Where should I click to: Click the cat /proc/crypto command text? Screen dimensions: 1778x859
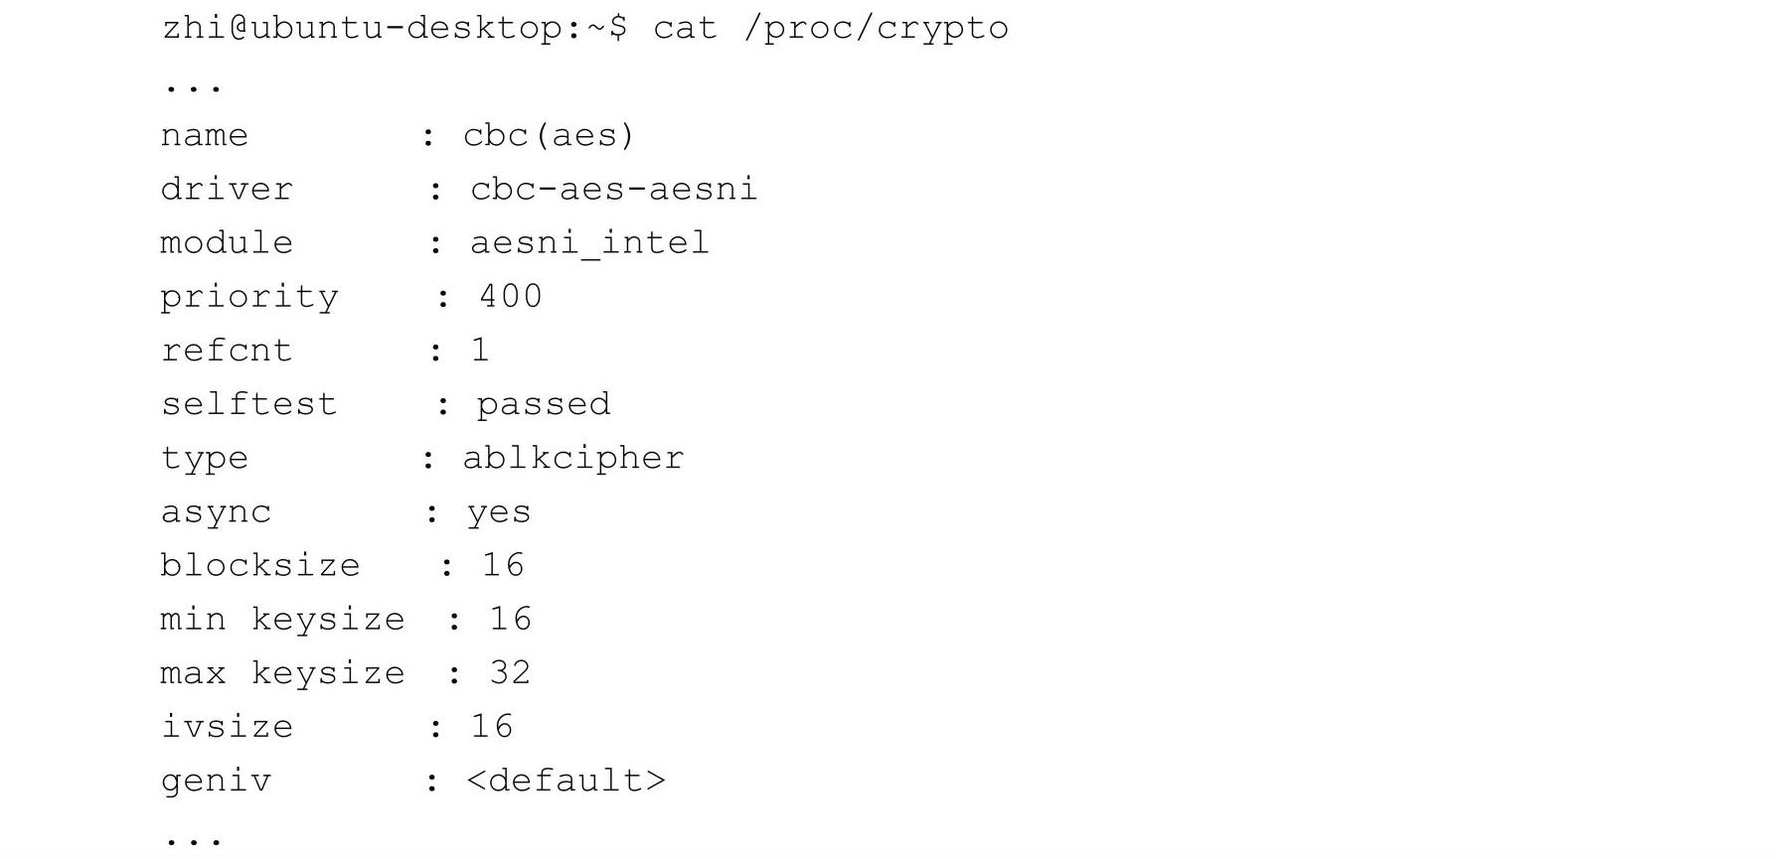click(830, 28)
